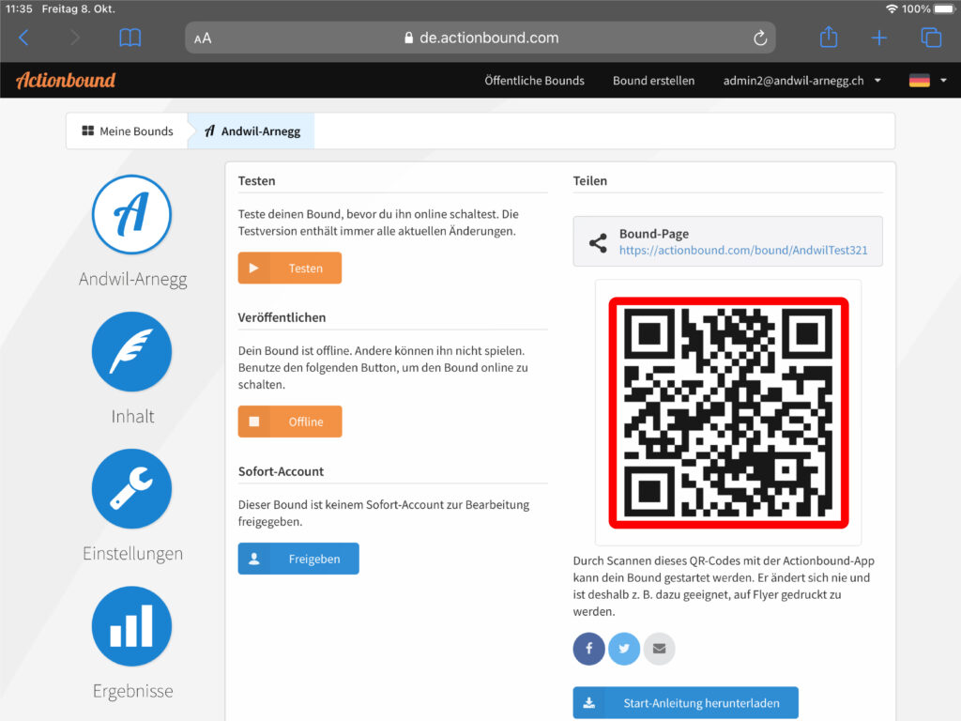961x721 pixels.
Task: Open the Inhalt feather icon
Action: point(131,352)
